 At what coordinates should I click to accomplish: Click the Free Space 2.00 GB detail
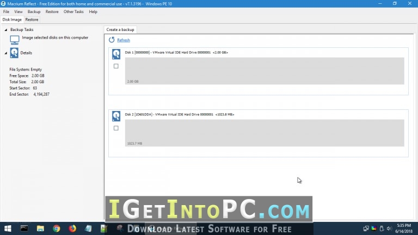27,76
